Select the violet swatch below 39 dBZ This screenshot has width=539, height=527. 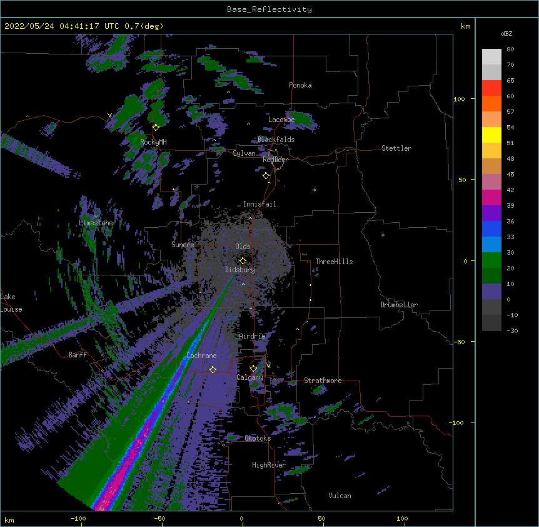491,213
